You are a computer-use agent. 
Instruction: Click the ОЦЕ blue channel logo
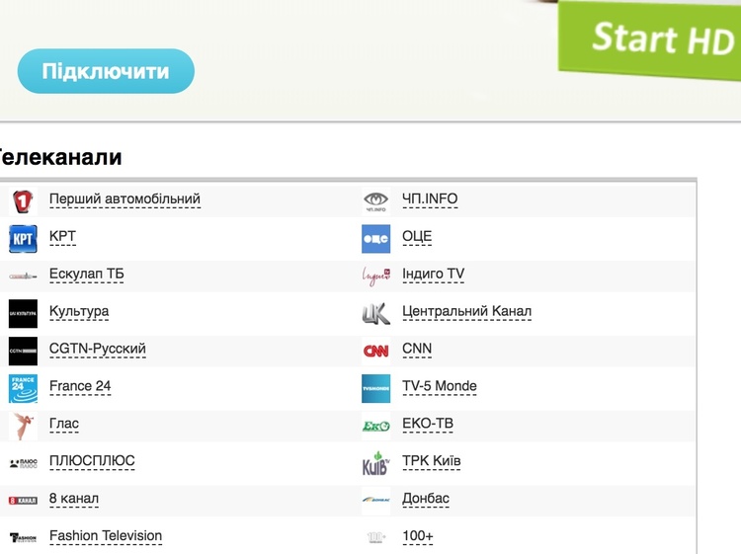(375, 238)
